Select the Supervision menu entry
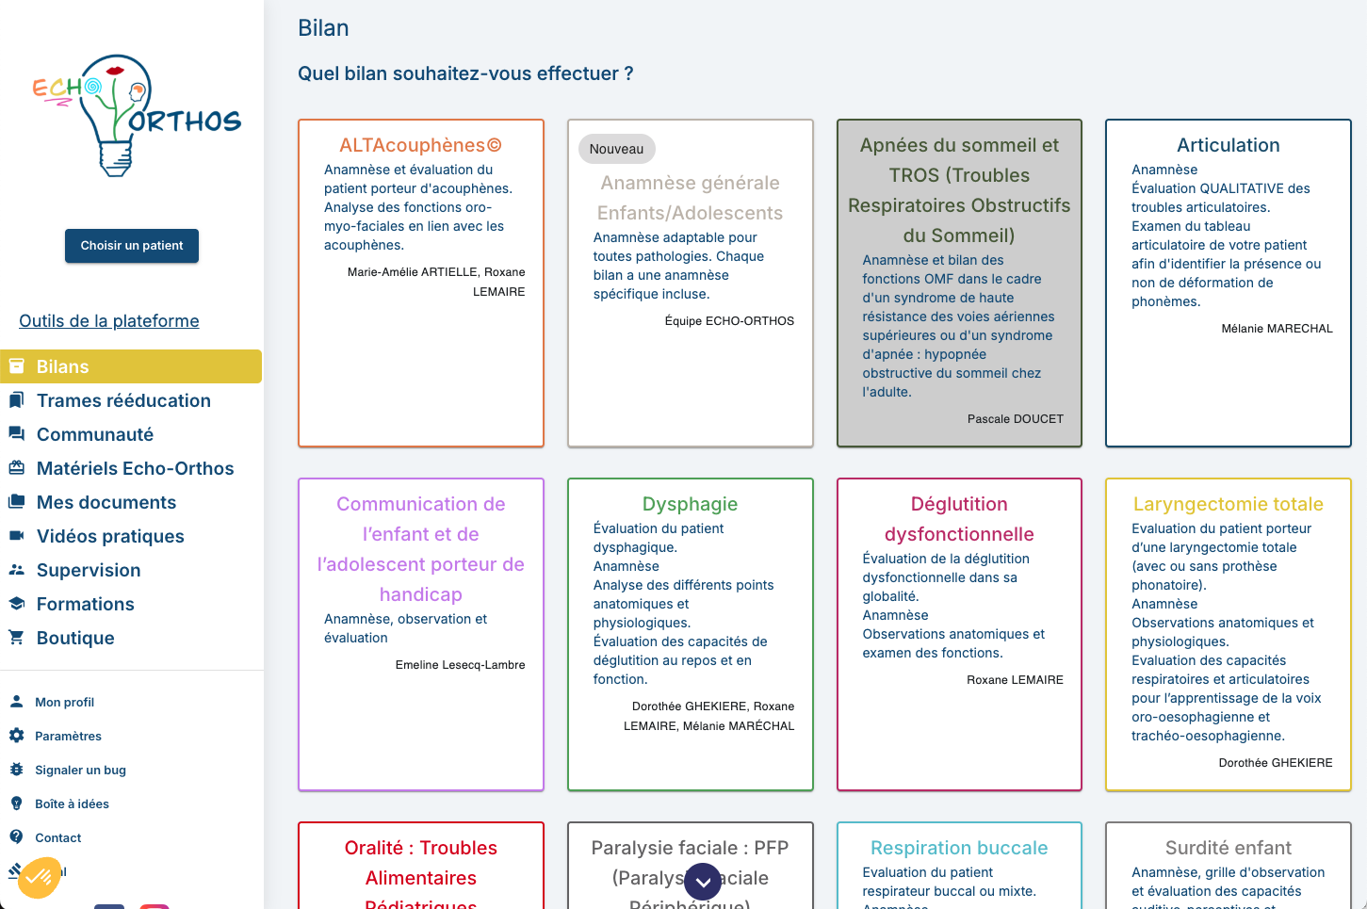Viewport: 1367px width, 909px height. [x=89, y=570]
